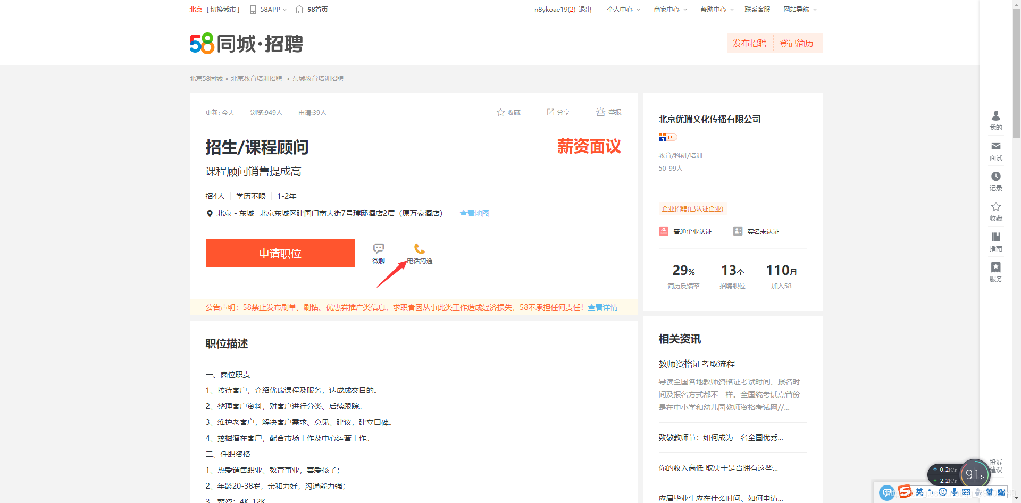The height and width of the screenshot is (503, 1021).
Task: Click the 举报 report icon
Action: (x=600, y=112)
